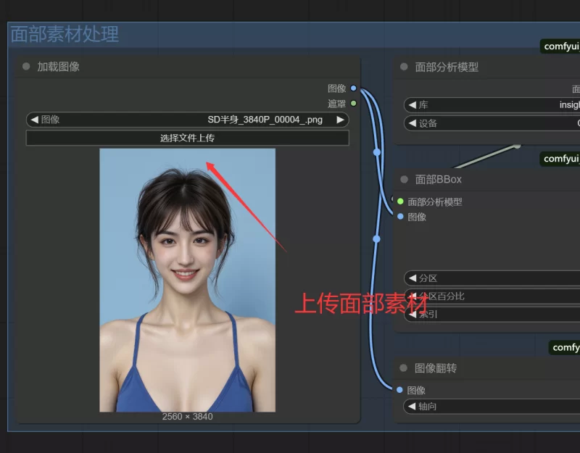Screen dimensions: 580x453
Task: Open the 库 selector in 面部分析模型
Action: (493, 105)
